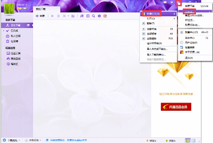Click the skin shirt icon in title bar
This screenshot has height=143, width=213.
coord(172,2)
